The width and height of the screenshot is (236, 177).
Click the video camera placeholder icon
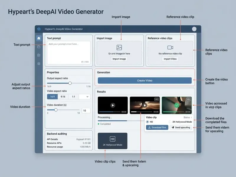(x=170, y=47)
